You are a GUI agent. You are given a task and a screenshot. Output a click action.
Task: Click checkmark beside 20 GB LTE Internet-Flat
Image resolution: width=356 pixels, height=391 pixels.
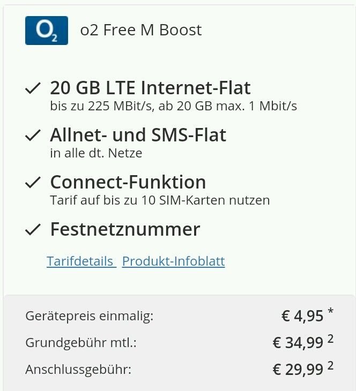pyautogui.click(x=33, y=88)
